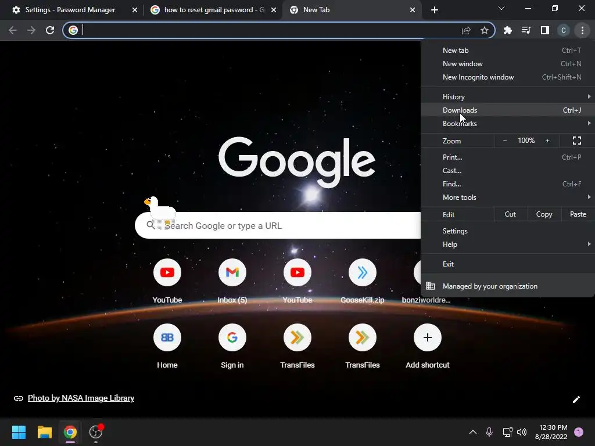Screen dimensions: 595x446
Task: Open a New Incognito window
Action: pyautogui.click(x=508, y=77)
